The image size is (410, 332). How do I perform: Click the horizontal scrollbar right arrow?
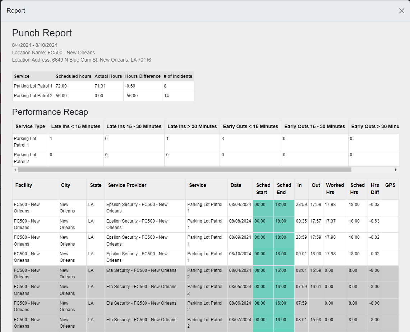click(x=396, y=170)
